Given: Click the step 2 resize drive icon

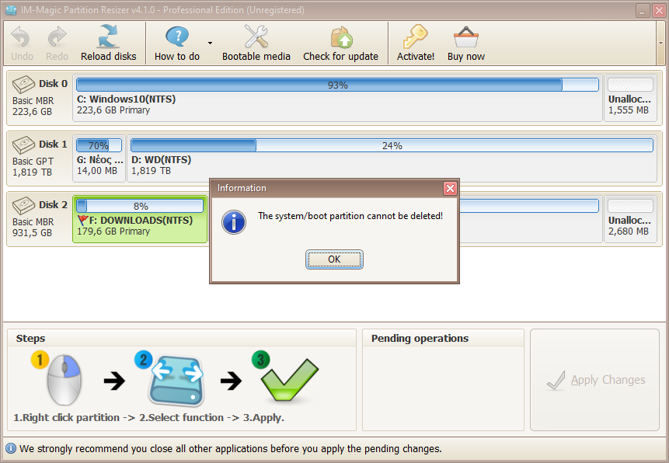Looking at the screenshot, I should (176, 381).
